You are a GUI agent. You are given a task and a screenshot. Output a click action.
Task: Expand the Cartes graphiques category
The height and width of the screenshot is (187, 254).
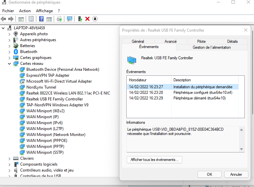(x=9, y=58)
